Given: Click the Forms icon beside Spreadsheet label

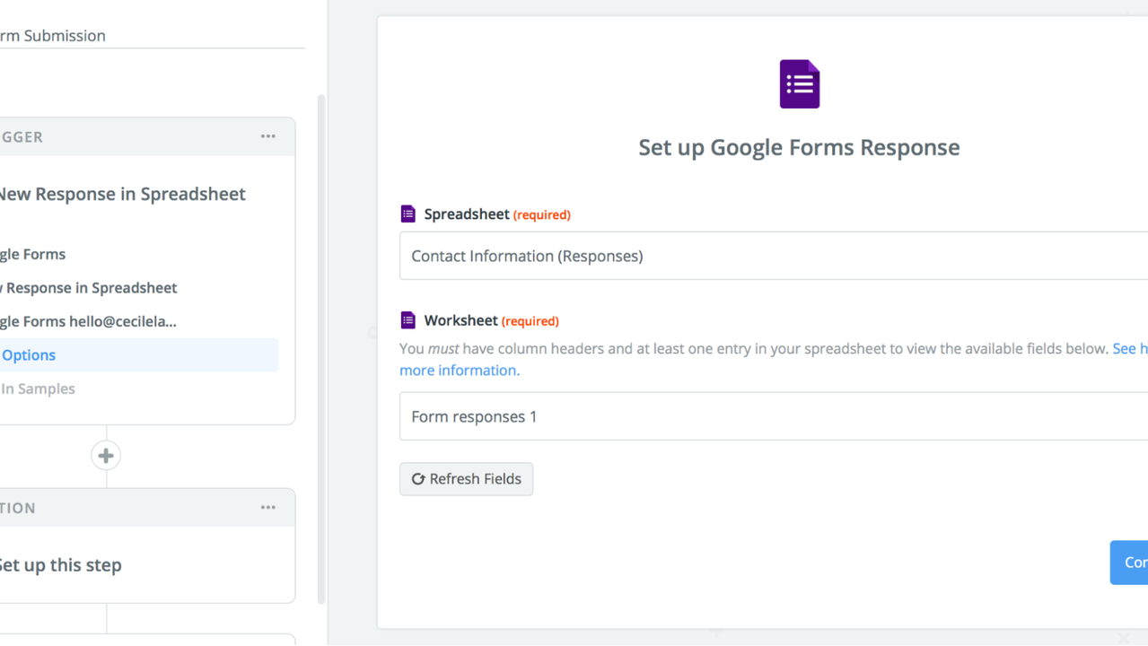Looking at the screenshot, I should click(x=408, y=214).
